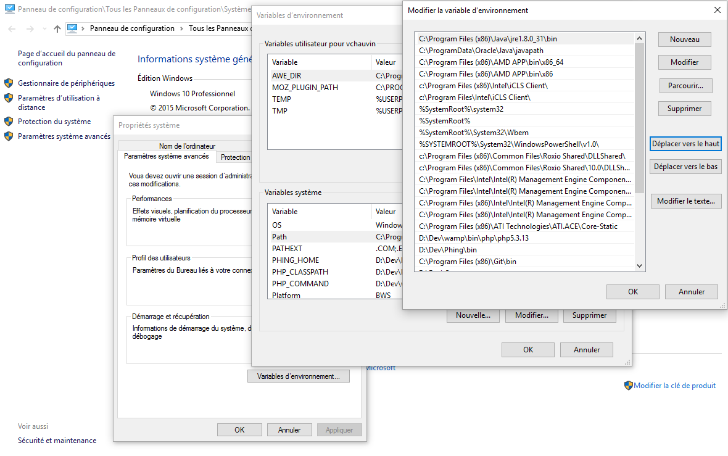Select the TEMP user variable row
This screenshot has height=456, width=728.
click(x=335, y=99)
